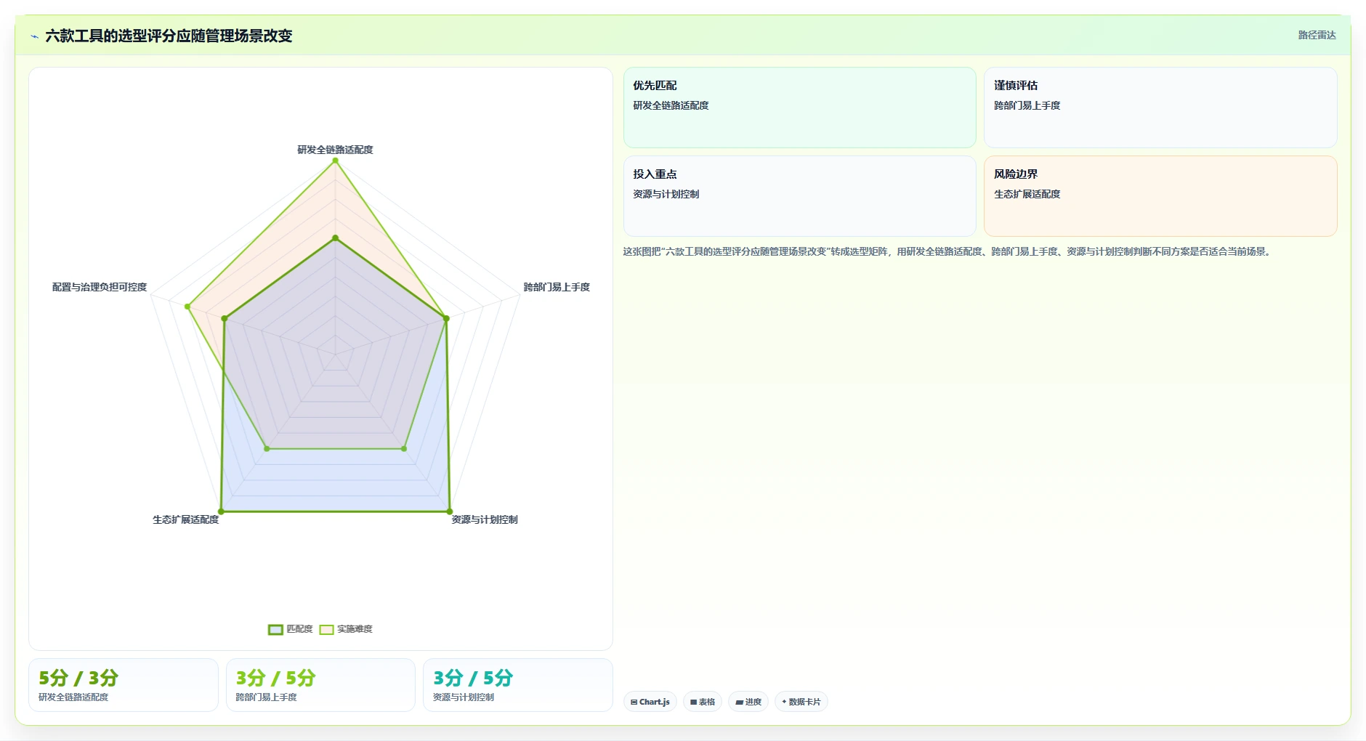Click the radar axis label 资源与计划控制

coord(485,519)
